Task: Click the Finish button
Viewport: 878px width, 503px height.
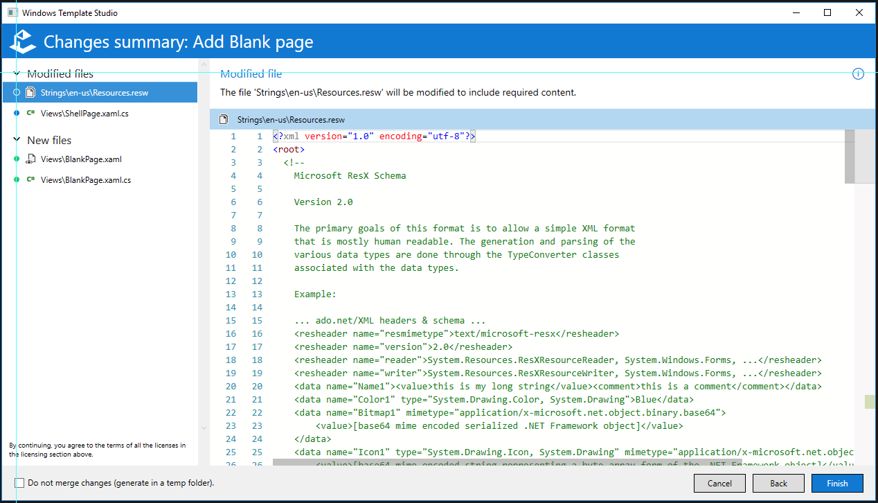Action: (x=837, y=483)
